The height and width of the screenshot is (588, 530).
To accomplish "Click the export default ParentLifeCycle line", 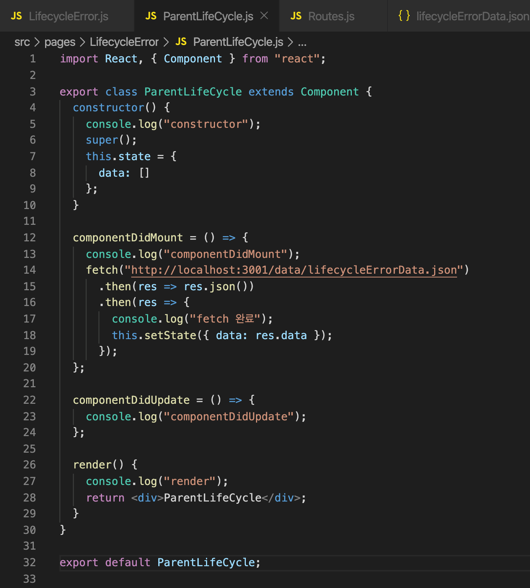I will tap(160, 562).
